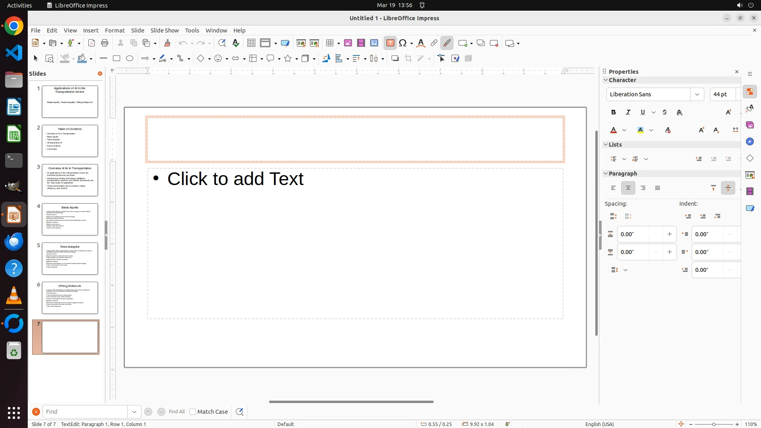Screen dimensions: 761x428
Task: Open the Slide Show menu
Action: (x=164, y=31)
